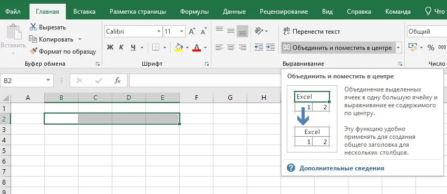The image size is (447, 194).
Task: Click the Decrease Indent icon
Action: tap(259, 47)
